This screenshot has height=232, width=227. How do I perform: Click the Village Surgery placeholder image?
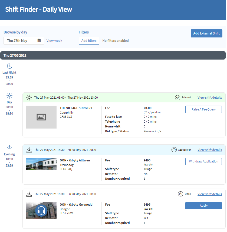pyautogui.click(x=41, y=117)
